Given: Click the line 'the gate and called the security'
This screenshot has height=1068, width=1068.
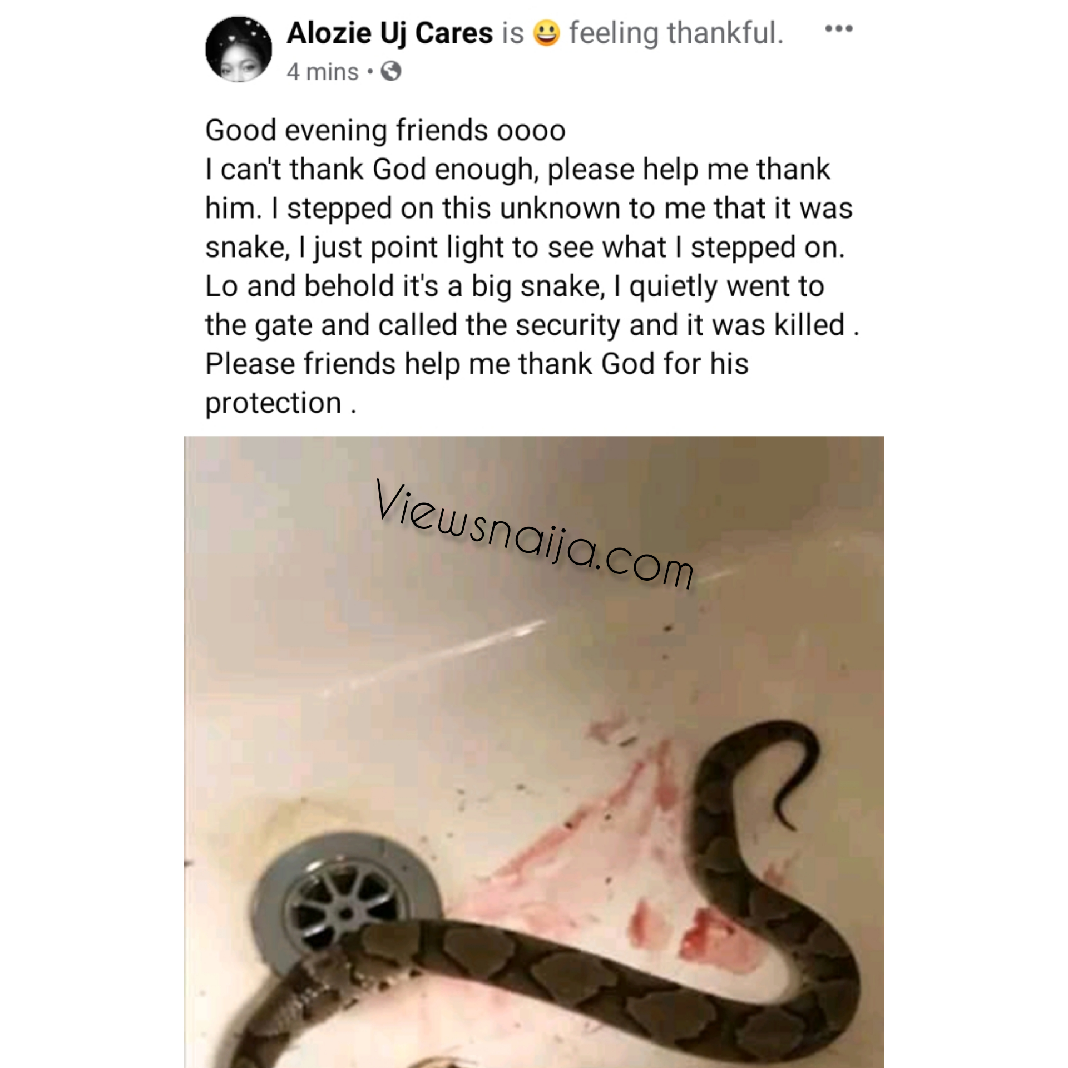Looking at the screenshot, I should coord(532,325).
